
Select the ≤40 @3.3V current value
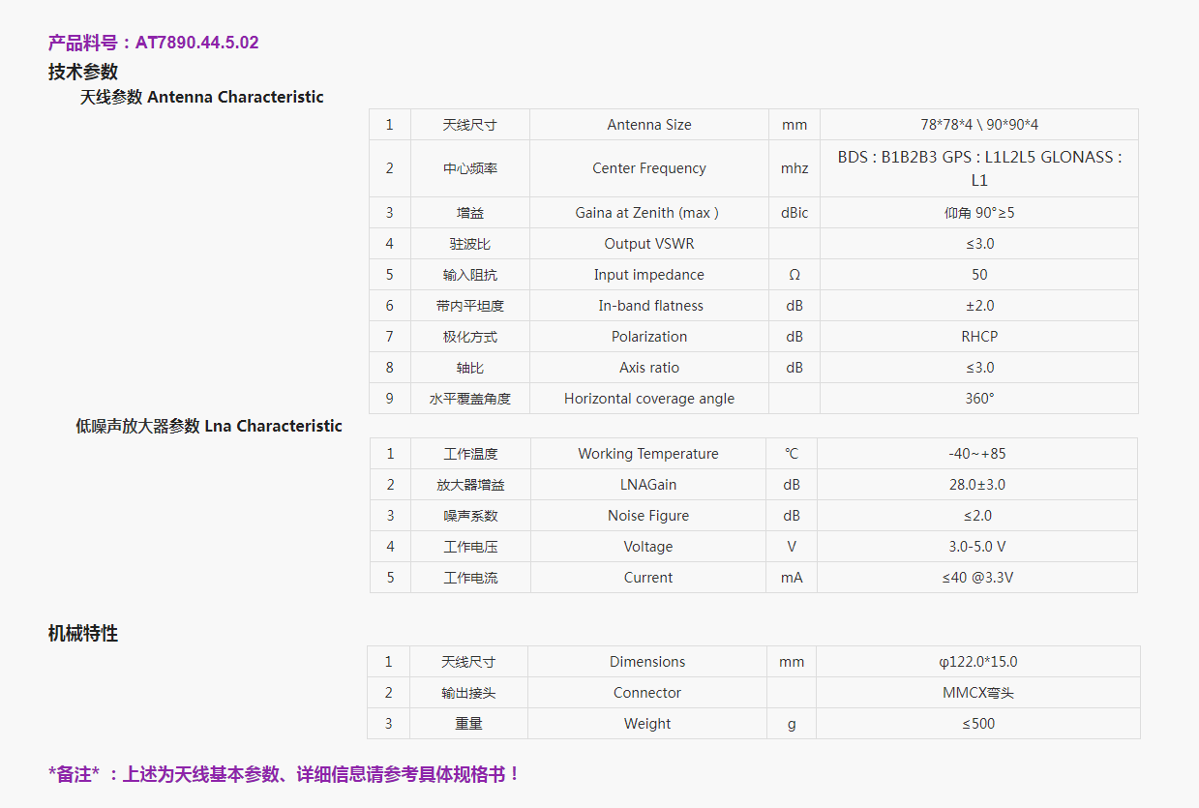coord(977,578)
